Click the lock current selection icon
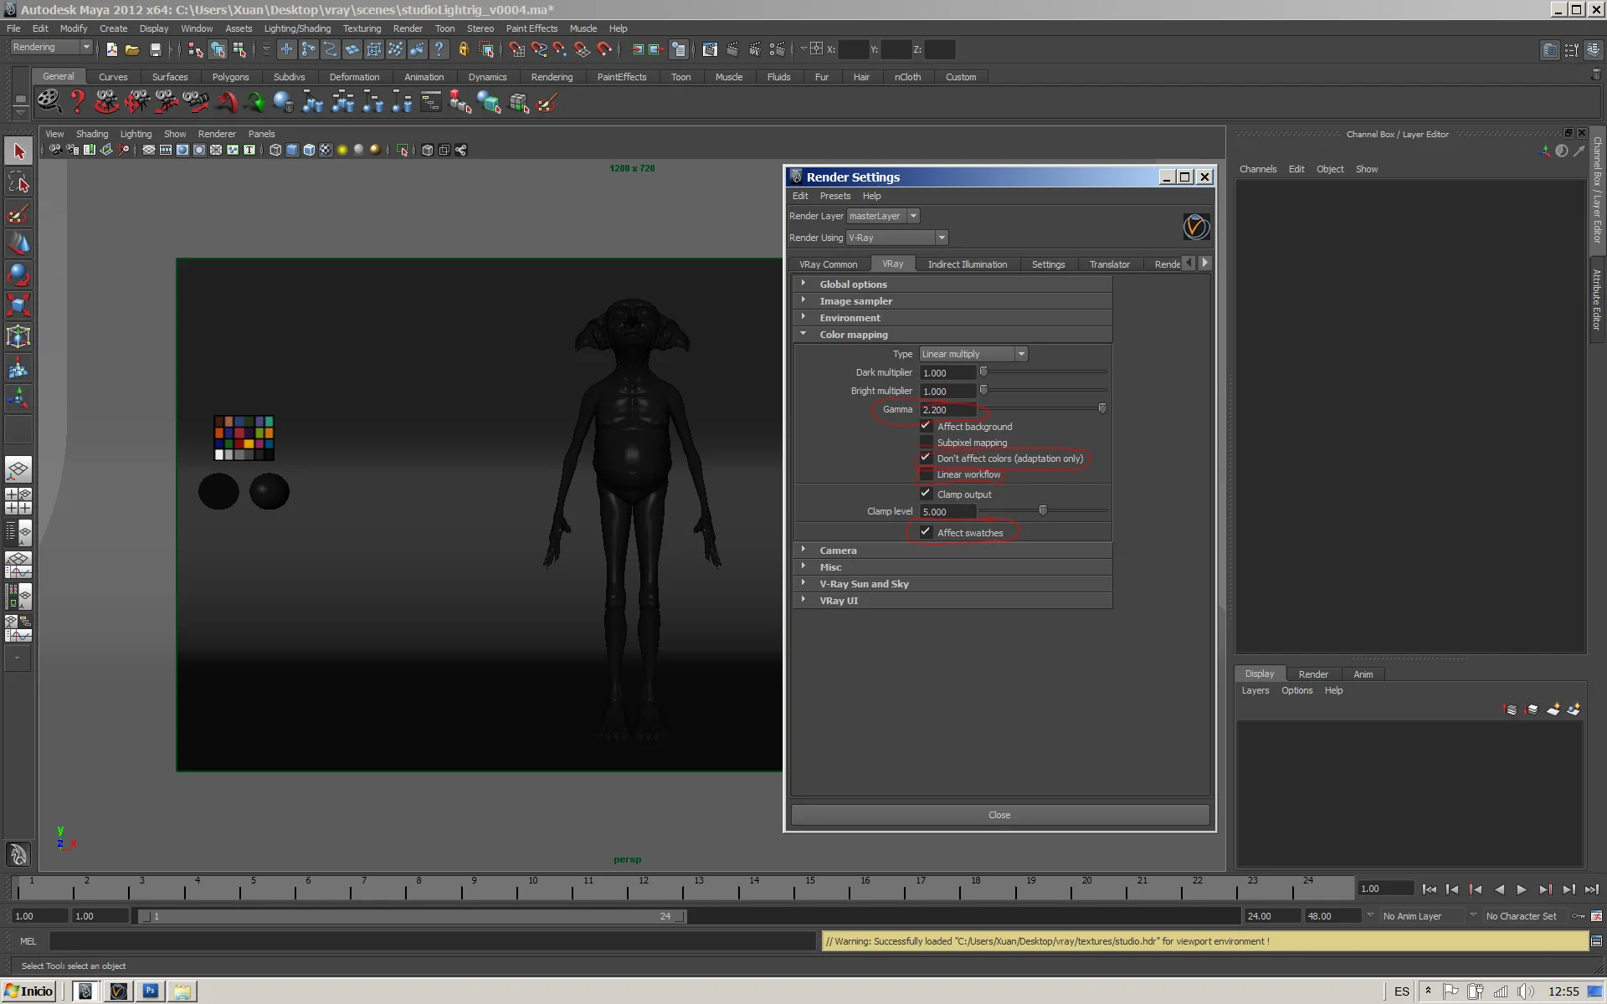This screenshot has width=1607, height=1004. (463, 50)
